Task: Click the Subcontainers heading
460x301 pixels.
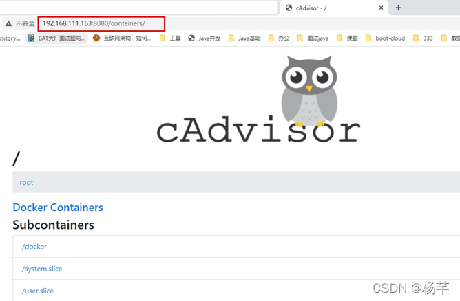Action: click(54, 225)
